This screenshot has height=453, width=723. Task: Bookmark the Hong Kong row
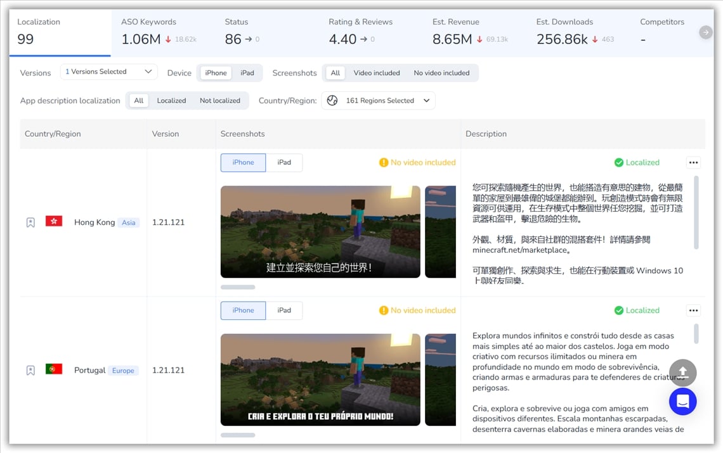point(30,222)
